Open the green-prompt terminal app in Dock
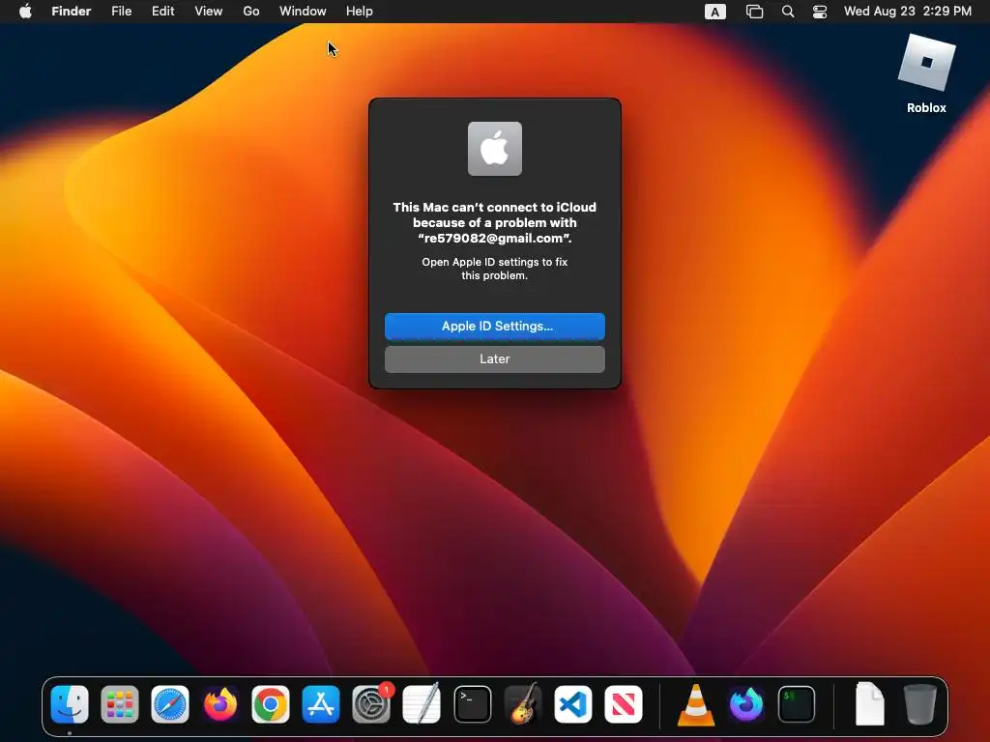The width and height of the screenshot is (990, 742). pos(797,704)
